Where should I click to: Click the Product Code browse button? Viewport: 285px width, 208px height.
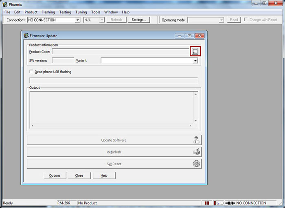(x=195, y=52)
